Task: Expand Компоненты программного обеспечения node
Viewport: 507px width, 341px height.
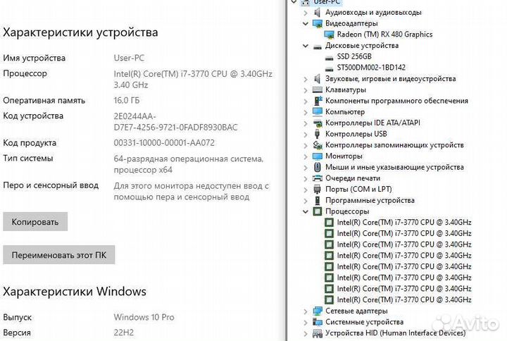Action: coord(306,101)
